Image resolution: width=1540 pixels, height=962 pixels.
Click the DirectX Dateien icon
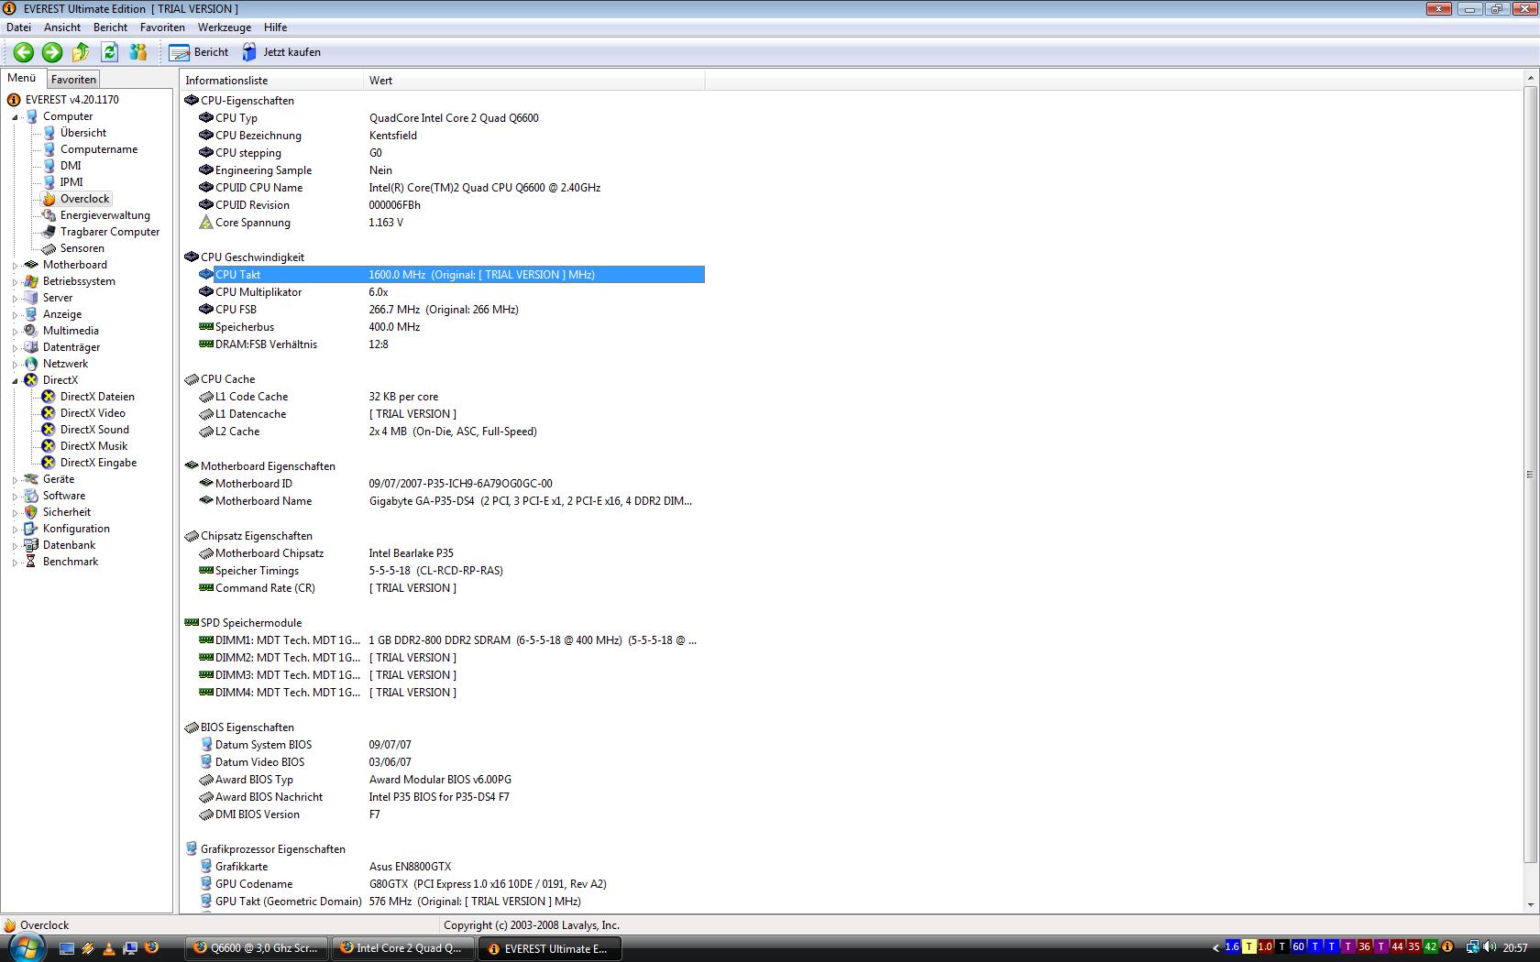pyautogui.click(x=49, y=397)
